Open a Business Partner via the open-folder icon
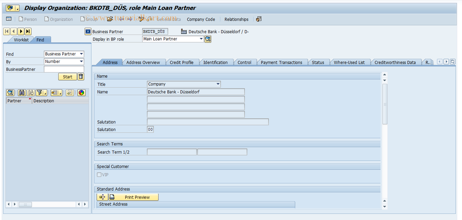This screenshot has height=220, width=462. coord(110,19)
